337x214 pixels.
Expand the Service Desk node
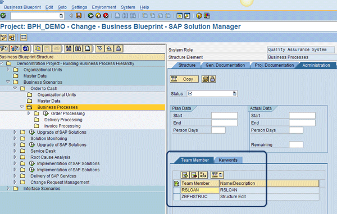(x=15, y=151)
